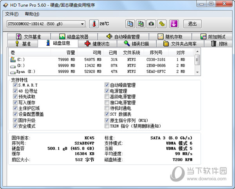Viewport: 235px width, 189px height.
Task: Click the gold chain-link toolbar icon
Action: (162, 24)
